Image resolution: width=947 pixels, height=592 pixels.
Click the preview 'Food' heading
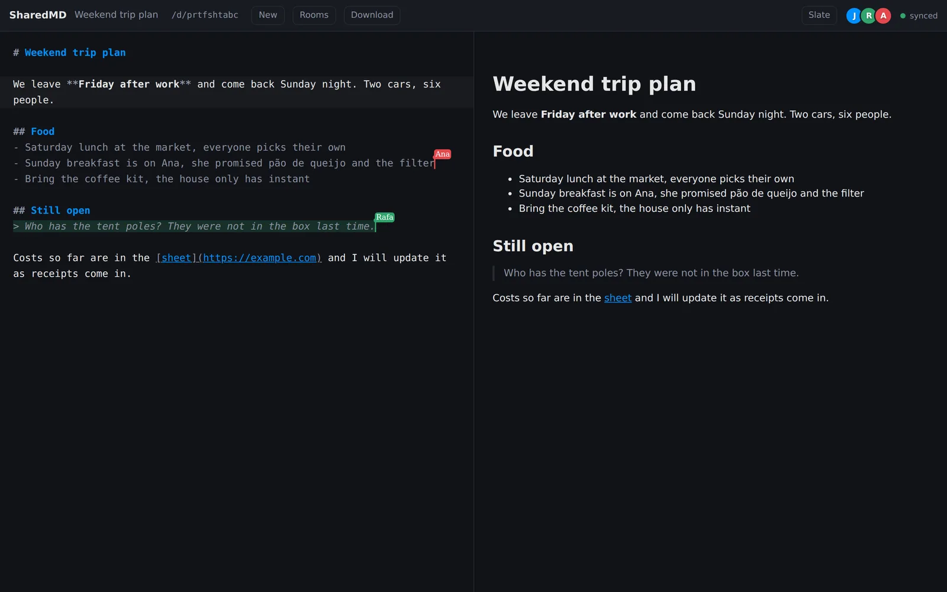tap(513, 151)
